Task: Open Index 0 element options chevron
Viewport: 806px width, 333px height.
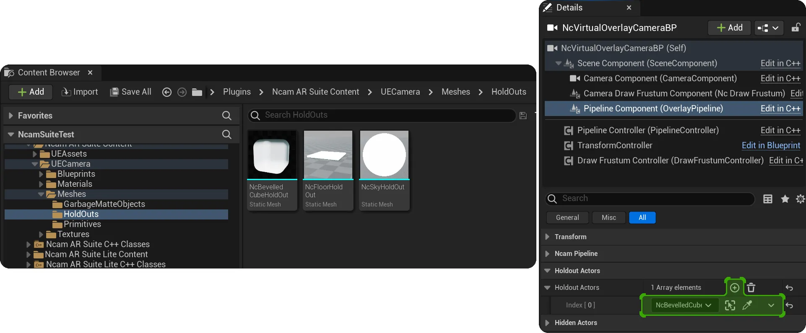Action: pos(771,305)
